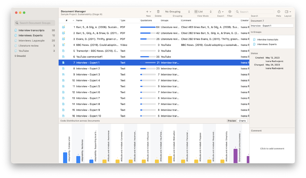
Task: Select the Interview - Expert 7 row
Action: [154, 98]
